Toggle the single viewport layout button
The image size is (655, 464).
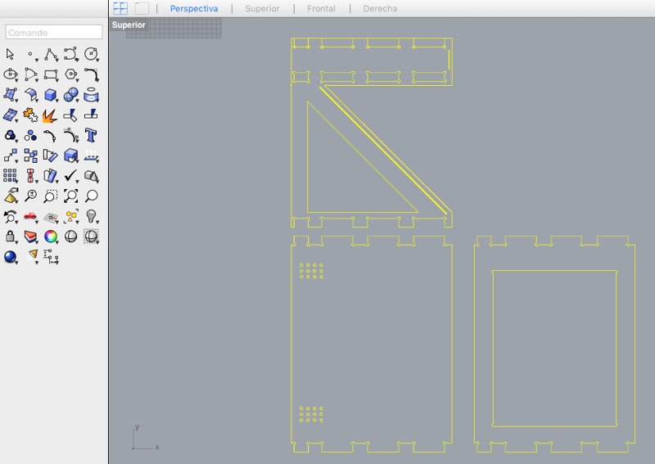coord(142,8)
